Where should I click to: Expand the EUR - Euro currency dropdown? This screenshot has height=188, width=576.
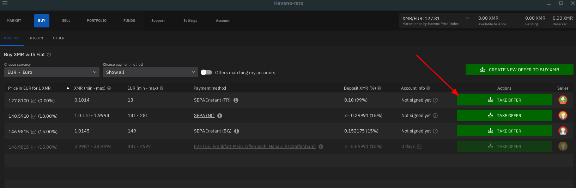(51, 72)
